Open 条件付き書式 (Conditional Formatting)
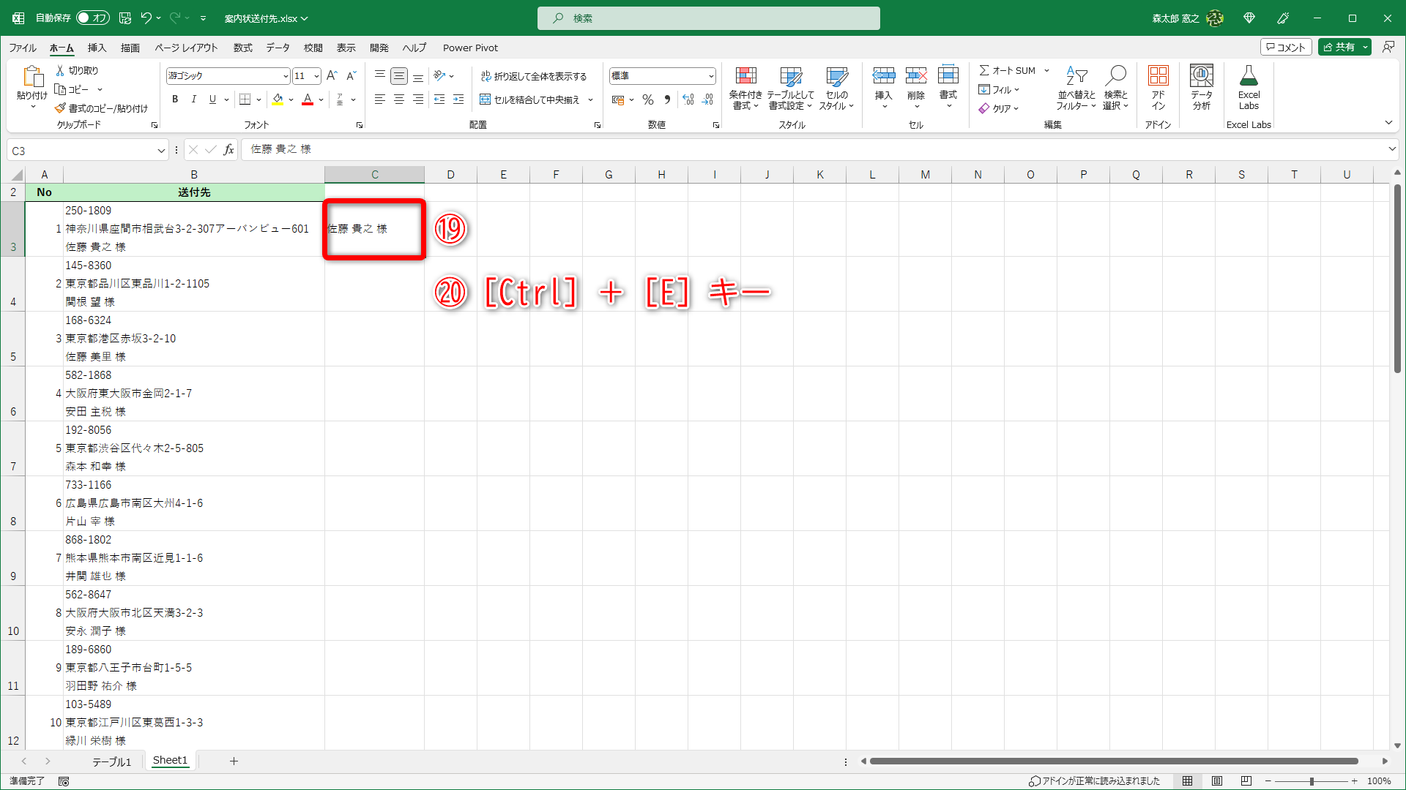1406x790 pixels. [746, 88]
